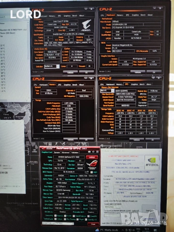
Task: Click the GPU Name field in GPU-Z
Action: pos(69,157)
